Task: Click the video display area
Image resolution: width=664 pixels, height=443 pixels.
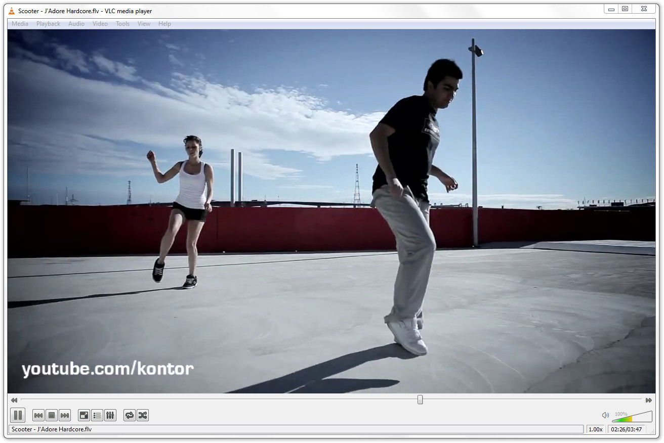Action: (x=331, y=211)
